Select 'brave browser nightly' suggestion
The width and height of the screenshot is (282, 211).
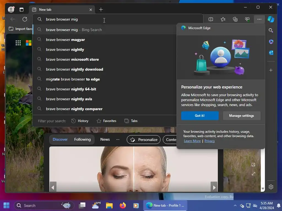coord(105,49)
